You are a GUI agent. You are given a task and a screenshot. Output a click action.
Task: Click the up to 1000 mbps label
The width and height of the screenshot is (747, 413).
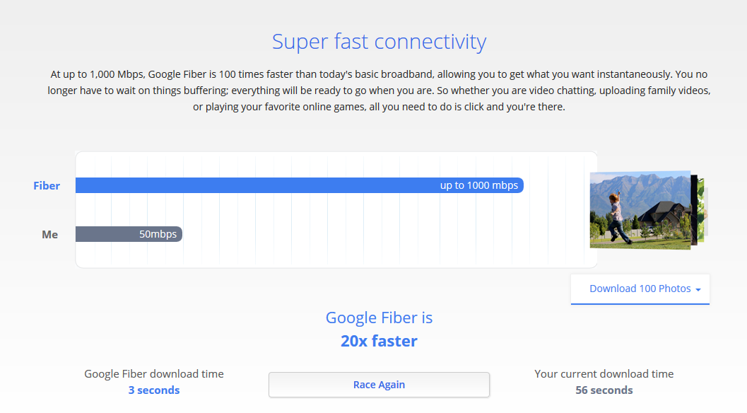[x=478, y=185]
